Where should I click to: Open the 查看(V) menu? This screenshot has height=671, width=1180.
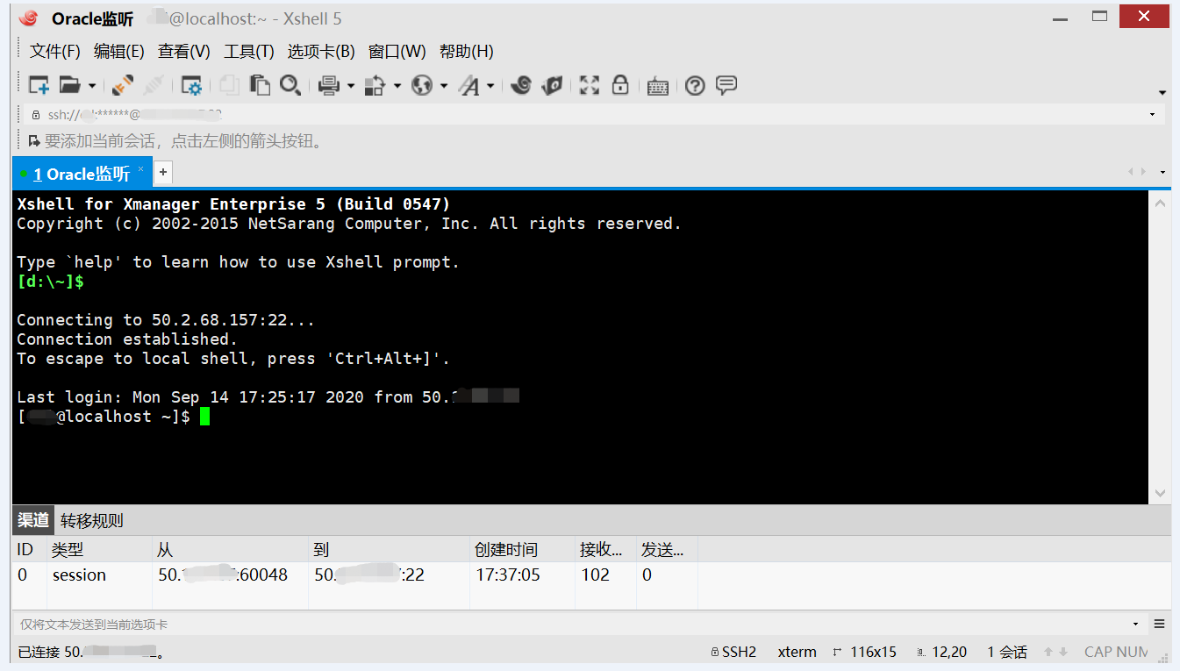click(x=184, y=52)
